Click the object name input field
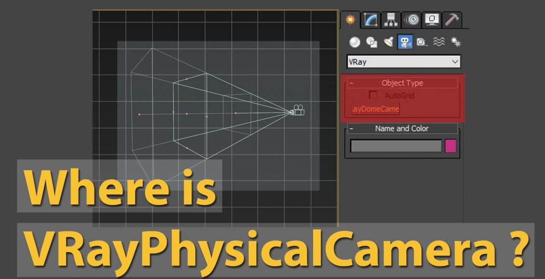Viewport: 545px width, 279px height. coord(396,146)
